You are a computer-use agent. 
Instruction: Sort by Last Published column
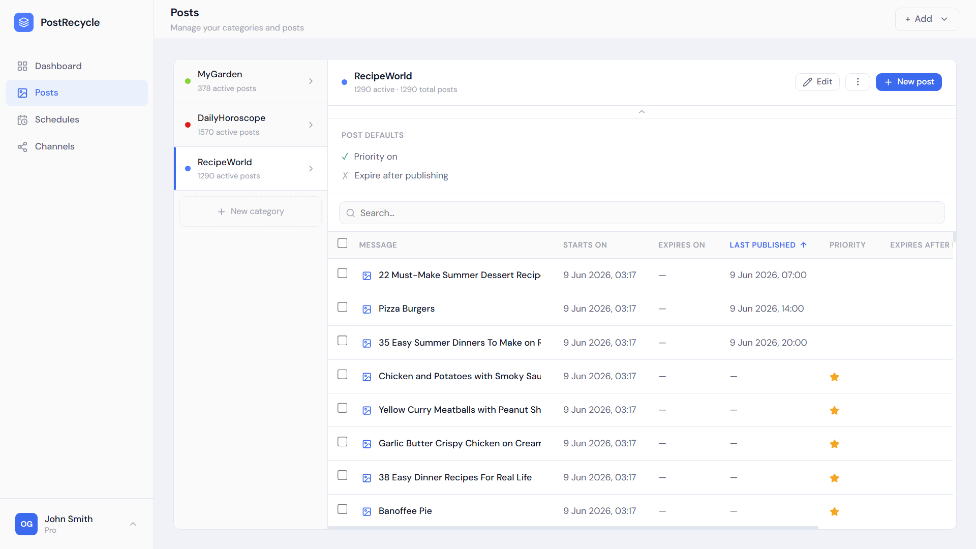point(768,245)
